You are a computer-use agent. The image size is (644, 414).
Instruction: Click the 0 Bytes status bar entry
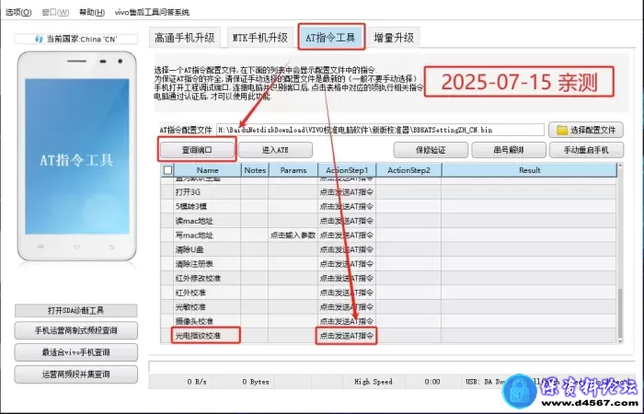tap(256, 382)
